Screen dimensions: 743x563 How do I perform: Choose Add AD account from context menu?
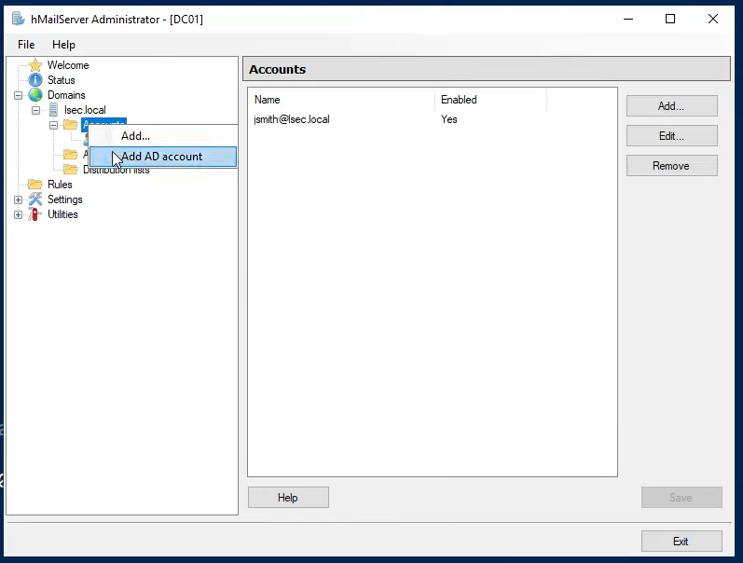click(163, 157)
